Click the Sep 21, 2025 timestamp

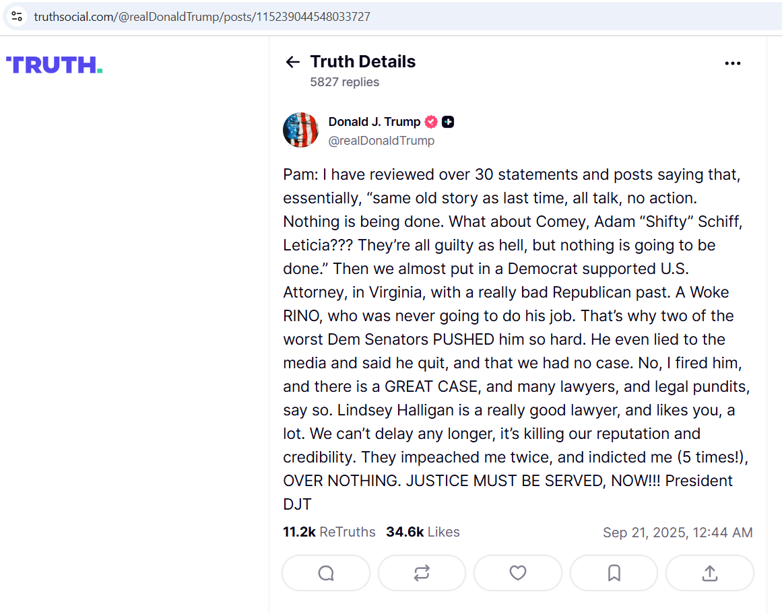click(x=678, y=533)
